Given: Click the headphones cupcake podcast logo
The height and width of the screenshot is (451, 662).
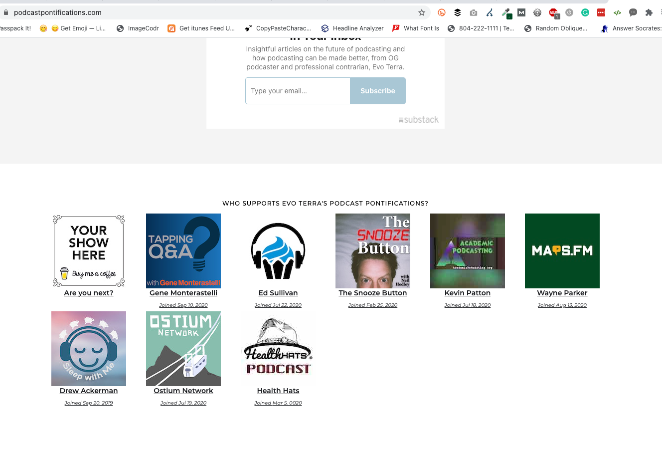Looking at the screenshot, I should click(x=278, y=251).
